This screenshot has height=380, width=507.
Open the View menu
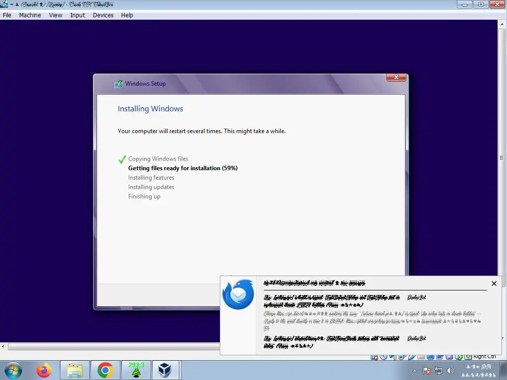pyautogui.click(x=55, y=15)
